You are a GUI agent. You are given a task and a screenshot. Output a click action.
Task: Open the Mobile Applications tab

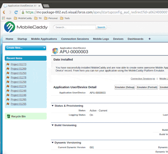44,39
